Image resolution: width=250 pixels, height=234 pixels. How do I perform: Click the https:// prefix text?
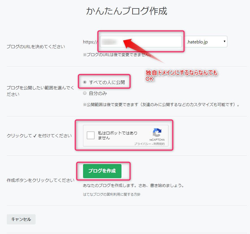90,42
